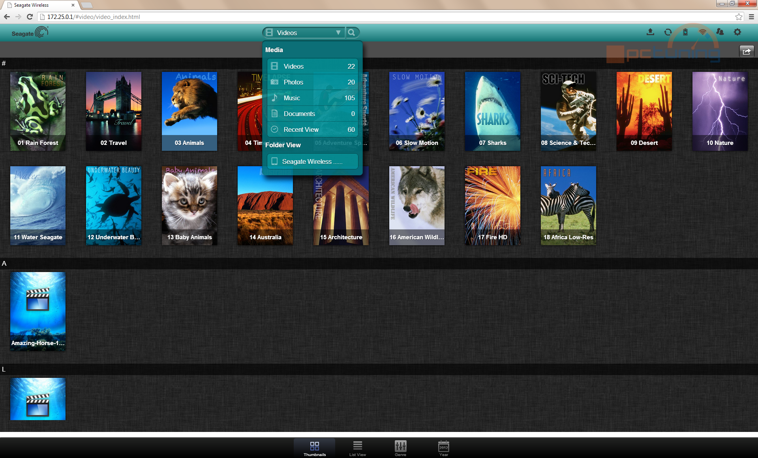Open 13 Baby Animals video
Image resolution: width=758 pixels, height=458 pixels.
189,205
